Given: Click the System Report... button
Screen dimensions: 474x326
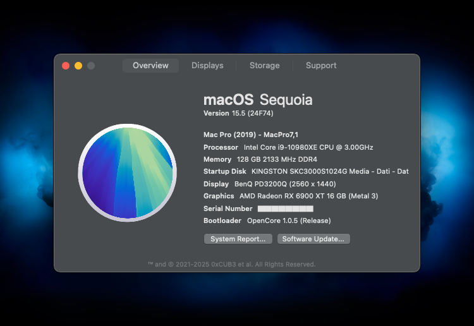Looking at the screenshot, I should (238, 239).
